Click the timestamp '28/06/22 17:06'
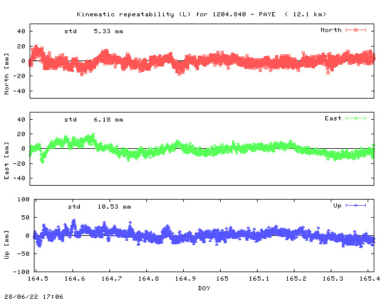 coord(34,296)
